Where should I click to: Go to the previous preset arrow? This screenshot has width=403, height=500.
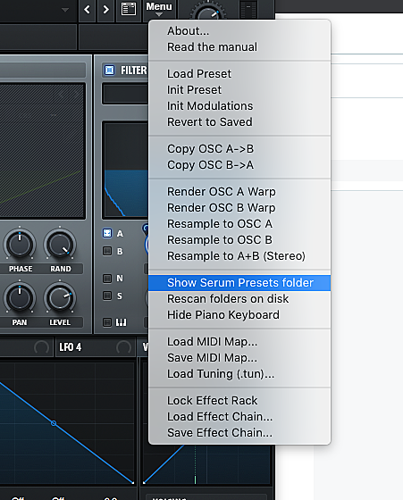point(87,10)
